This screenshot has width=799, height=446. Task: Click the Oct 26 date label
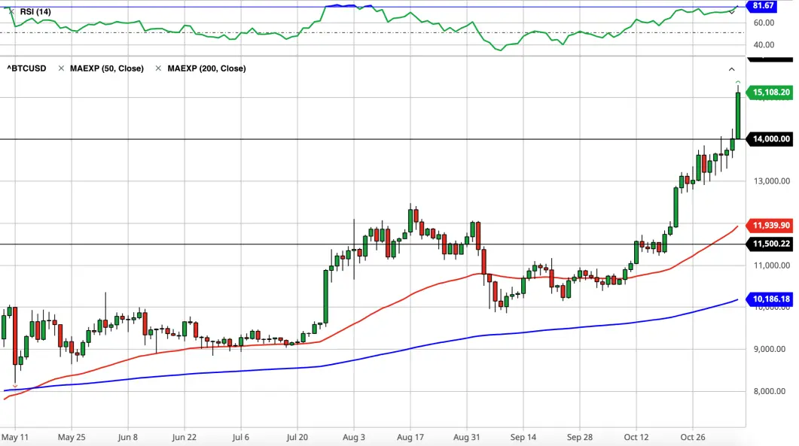pyautogui.click(x=693, y=437)
